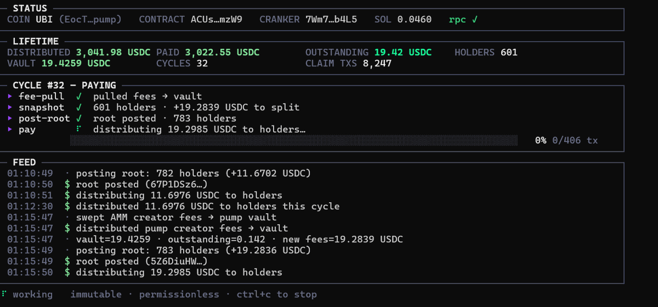The height and width of the screenshot is (307, 658).
Task: Click the coin address (EocT…pump)
Action: [90, 19]
